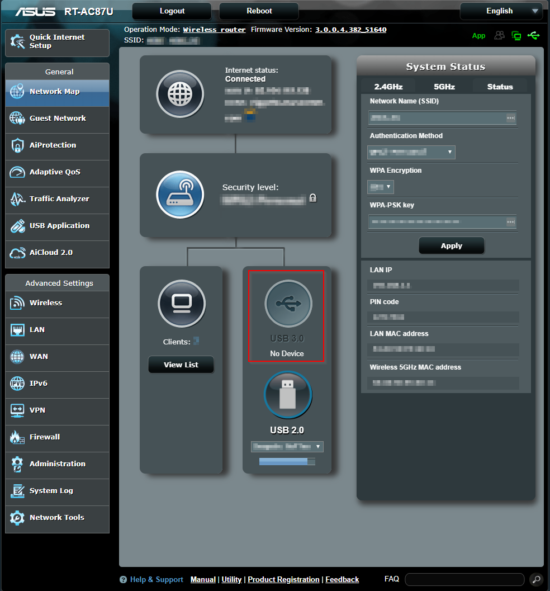The width and height of the screenshot is (550, 591).
Task: Click the Wireless settings icon
Action: [x=17, y=303]
